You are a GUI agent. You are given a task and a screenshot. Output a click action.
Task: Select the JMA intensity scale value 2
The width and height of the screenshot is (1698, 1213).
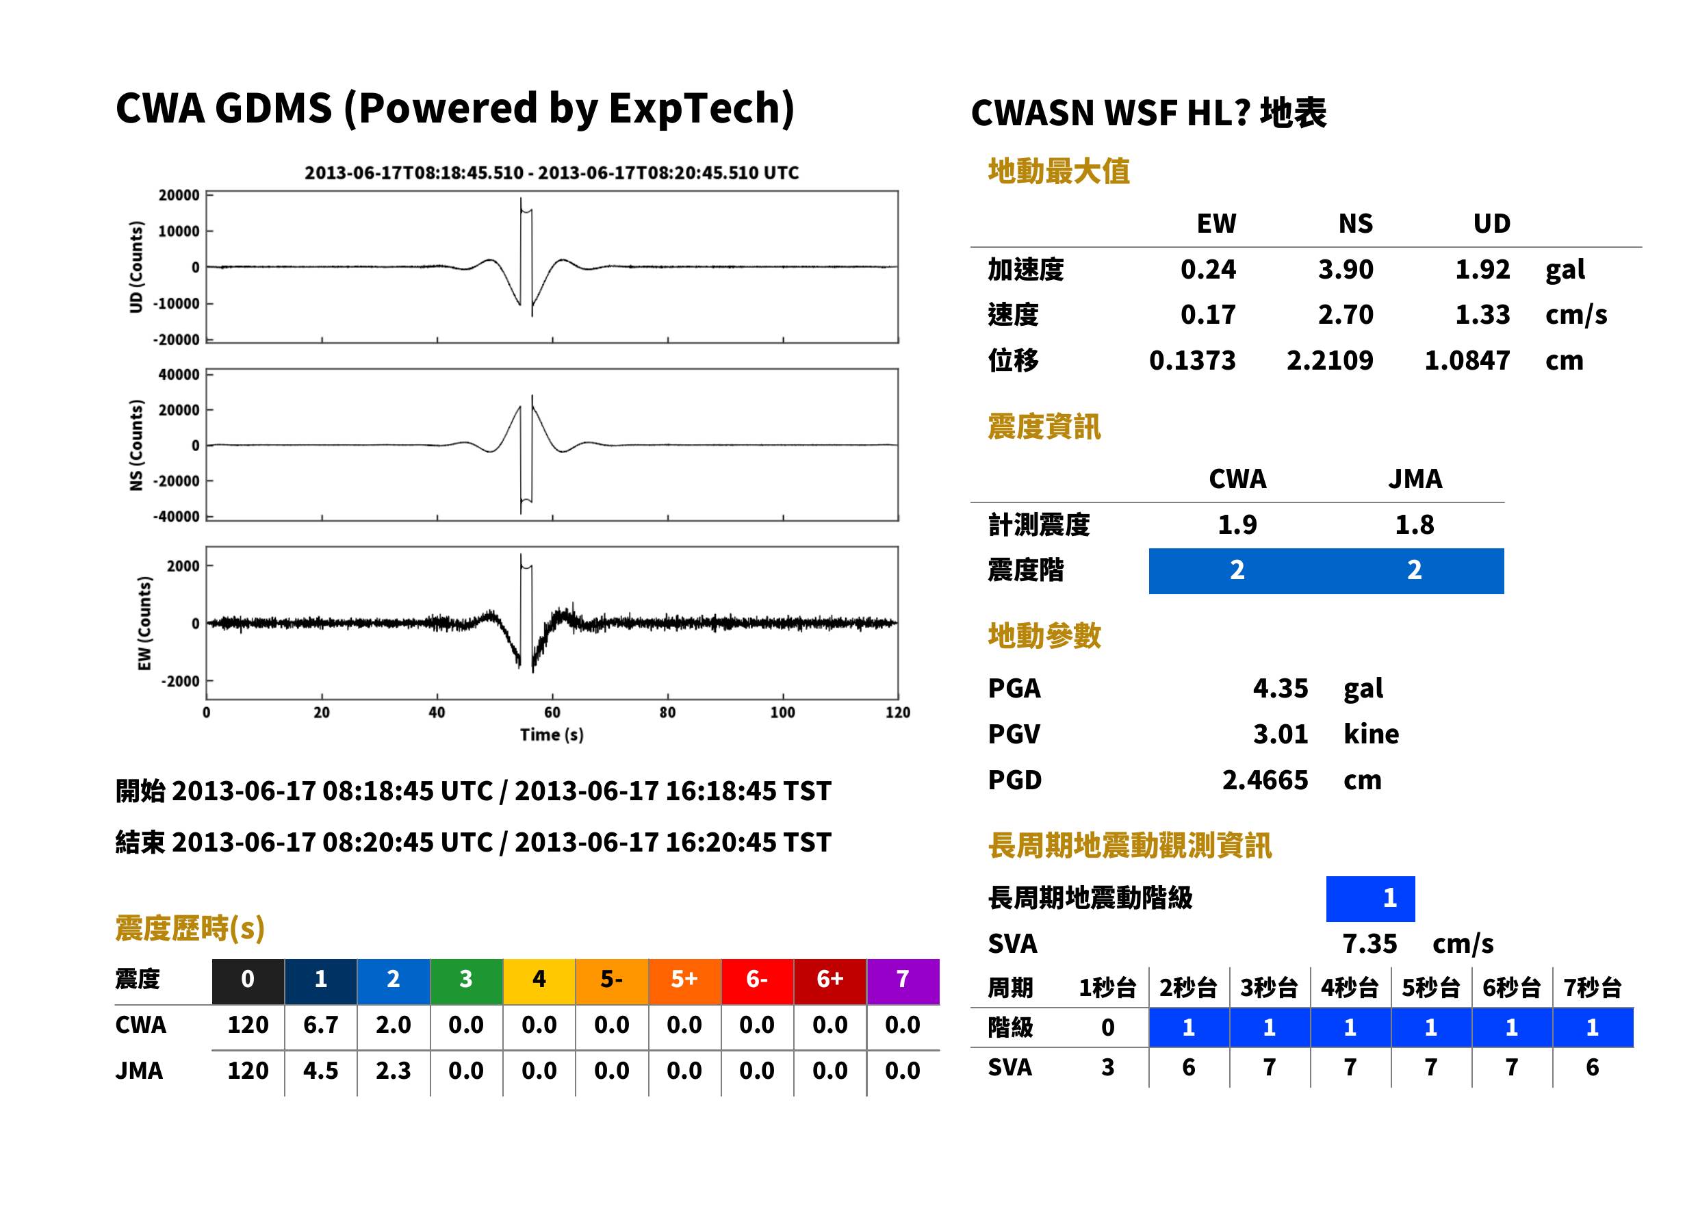click(x=1415, y=571)
